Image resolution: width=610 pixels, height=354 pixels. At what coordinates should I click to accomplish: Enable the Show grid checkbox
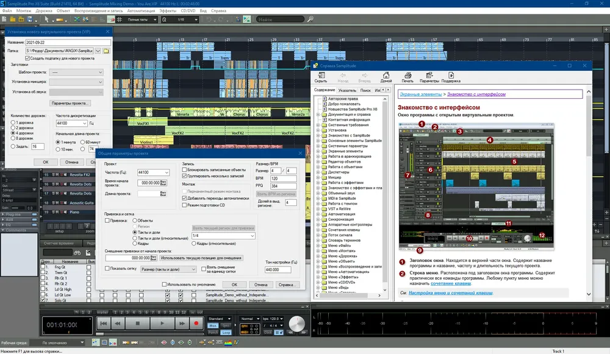[107, 269]
